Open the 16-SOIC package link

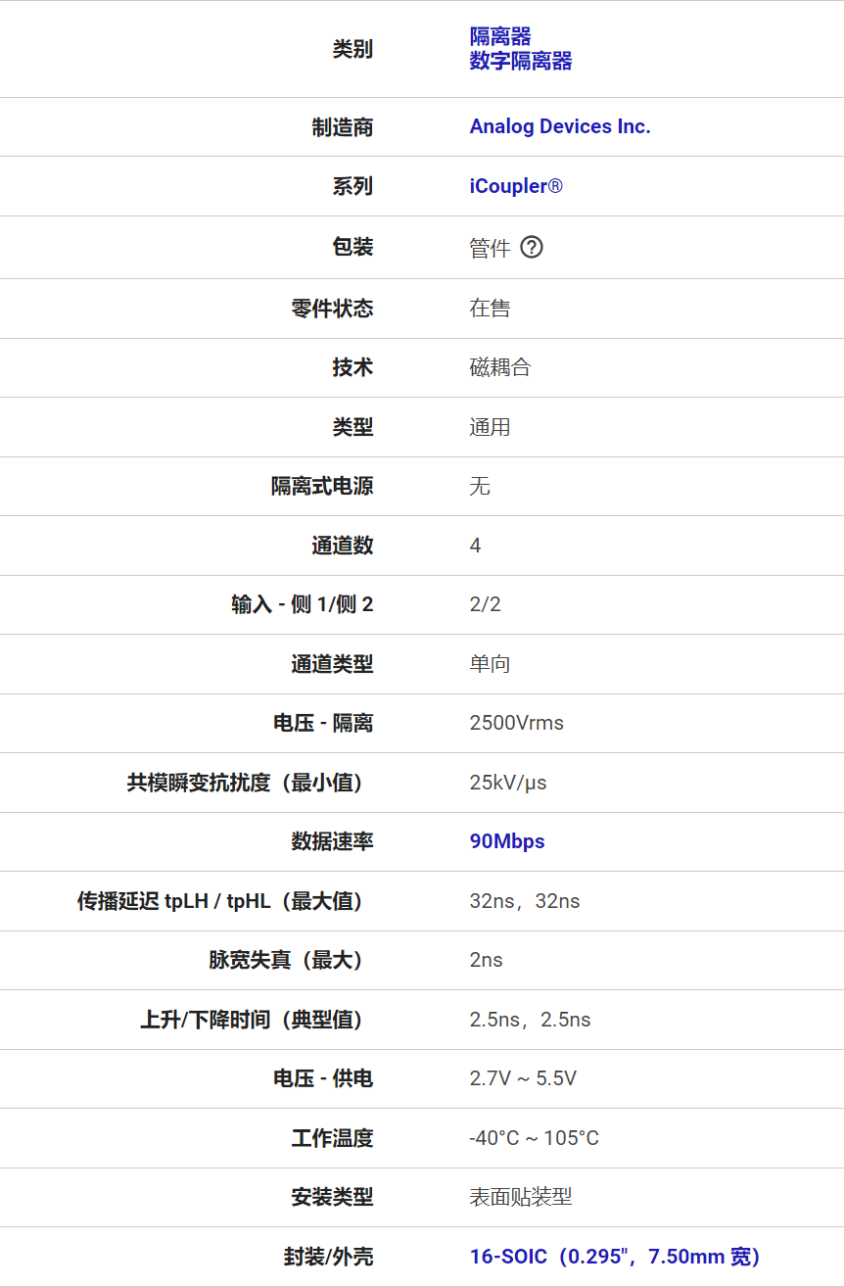(615, 1257)
